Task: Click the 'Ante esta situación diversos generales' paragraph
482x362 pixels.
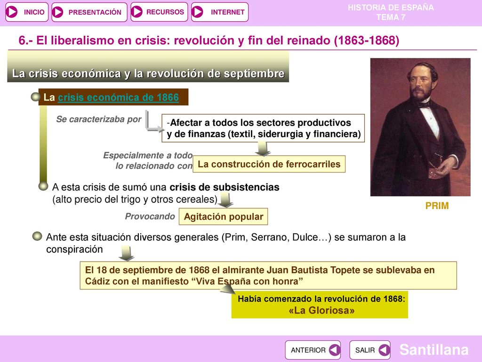Action: (226, 243)
